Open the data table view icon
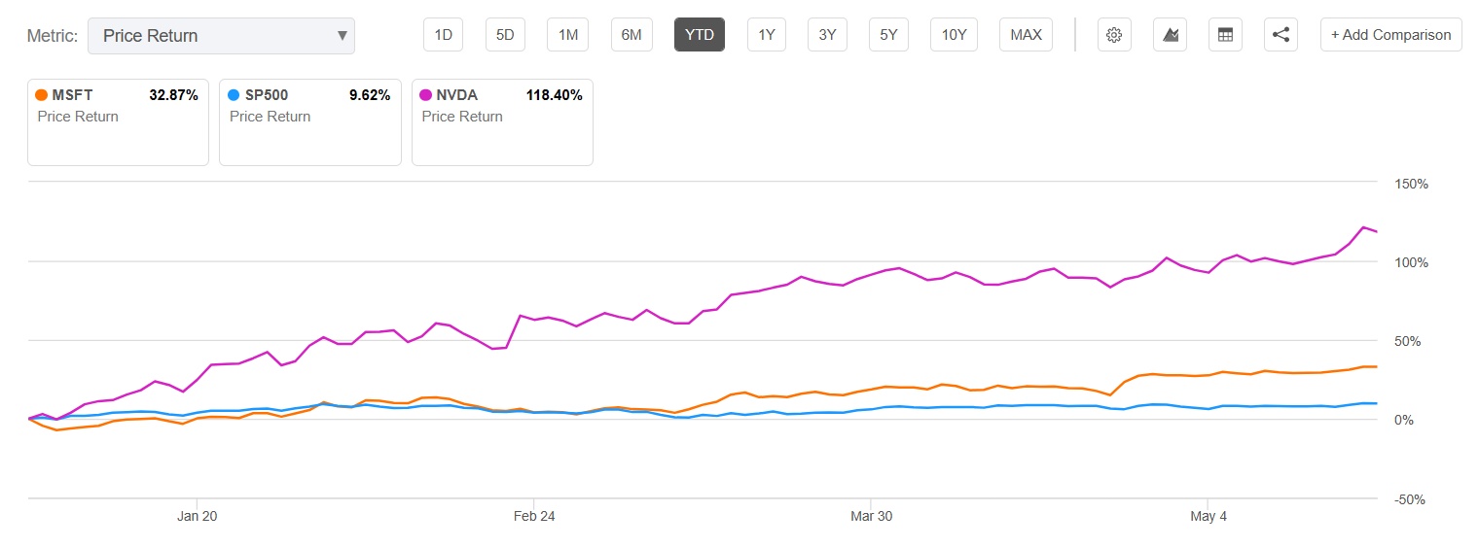This screenshot has width=1479, height=547. [x=1225, y=35]
